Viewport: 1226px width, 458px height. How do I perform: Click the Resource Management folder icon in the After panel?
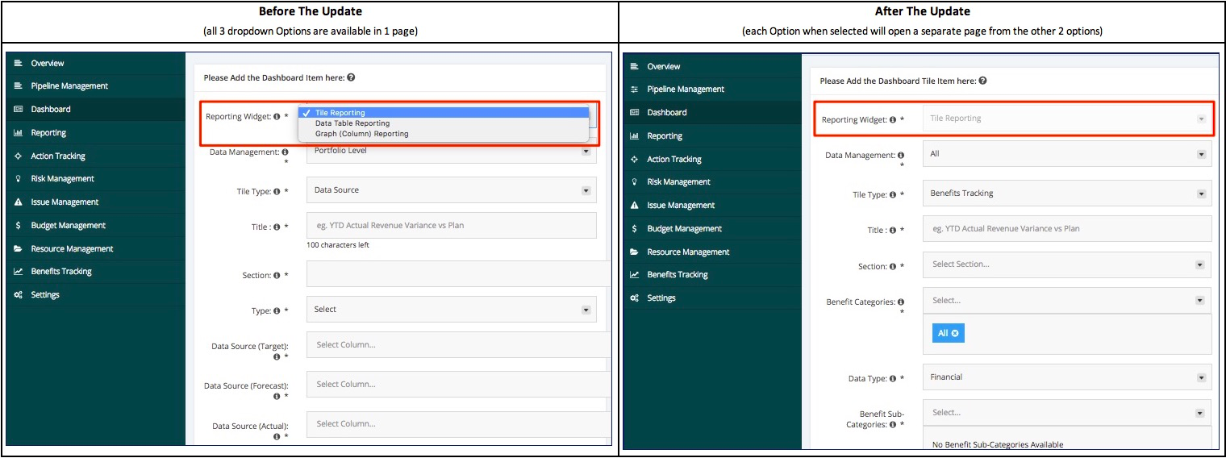click(x=634, y=252)
